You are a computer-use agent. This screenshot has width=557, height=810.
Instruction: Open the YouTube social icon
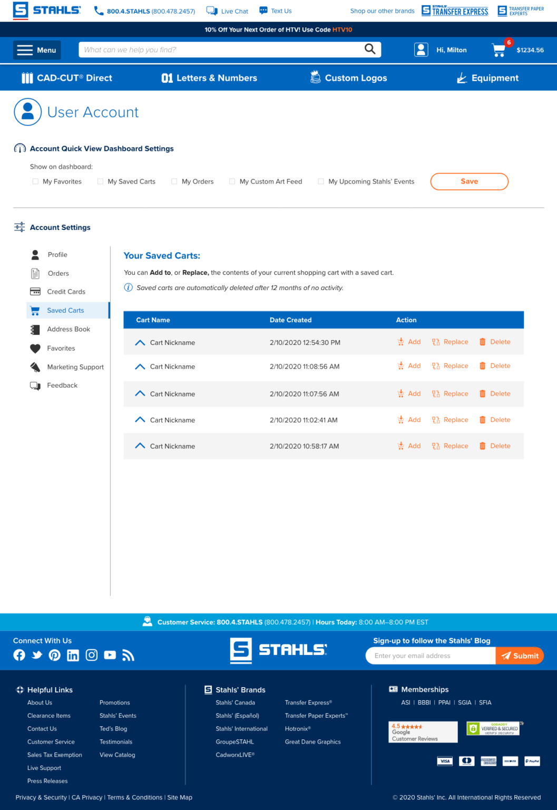point(110,655)
